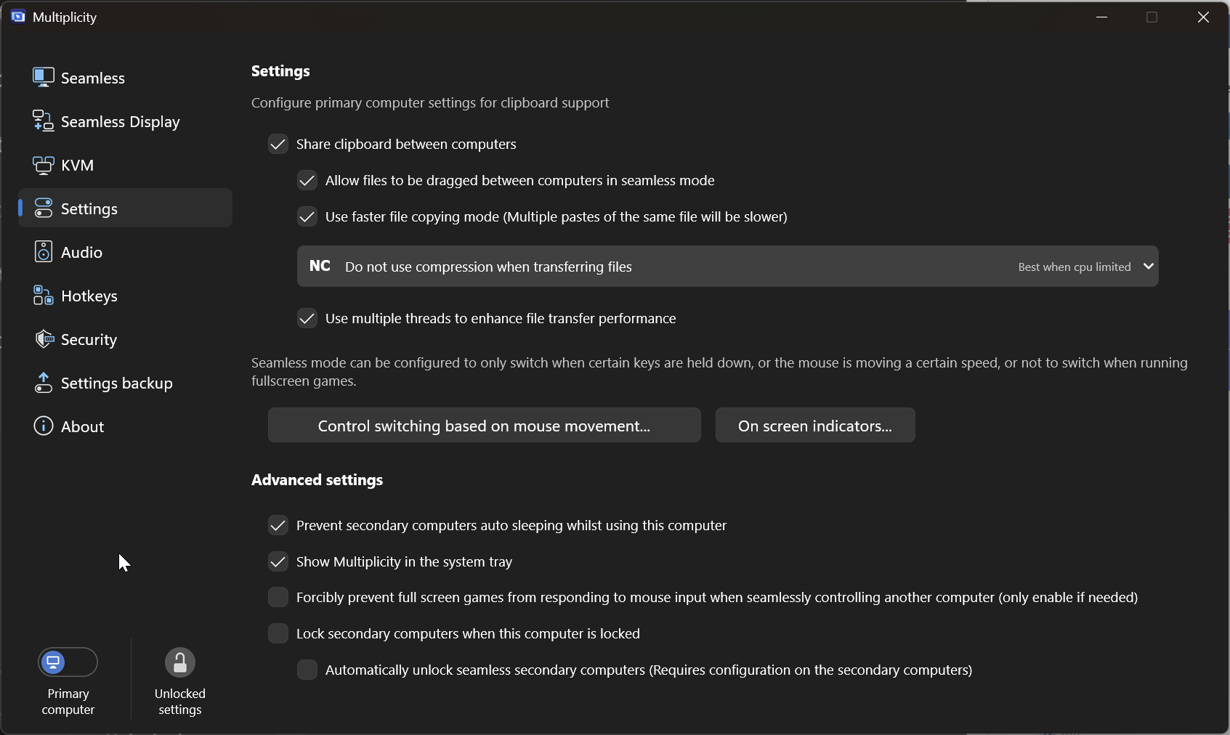Toggle the Primary computer switch

(x=68, y=662)
